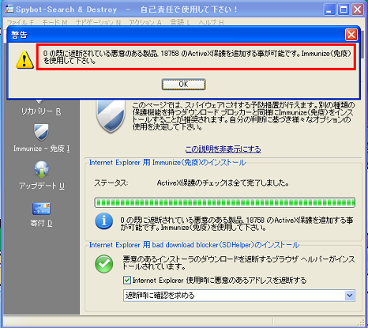
Task: Open the 寄付 donation card icon
Action: point(41,209)
